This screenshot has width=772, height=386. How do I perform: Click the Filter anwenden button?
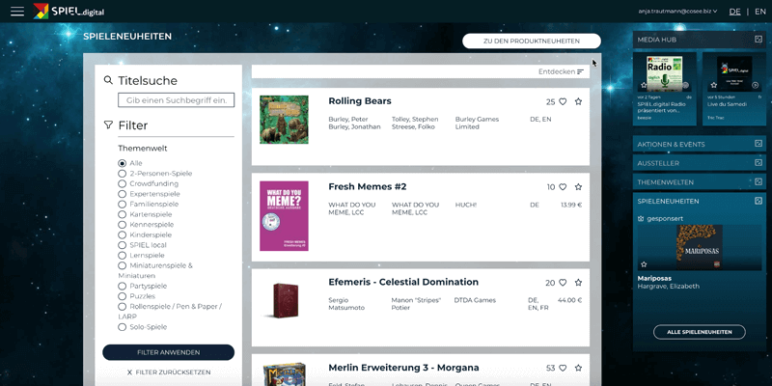point(168,352)
